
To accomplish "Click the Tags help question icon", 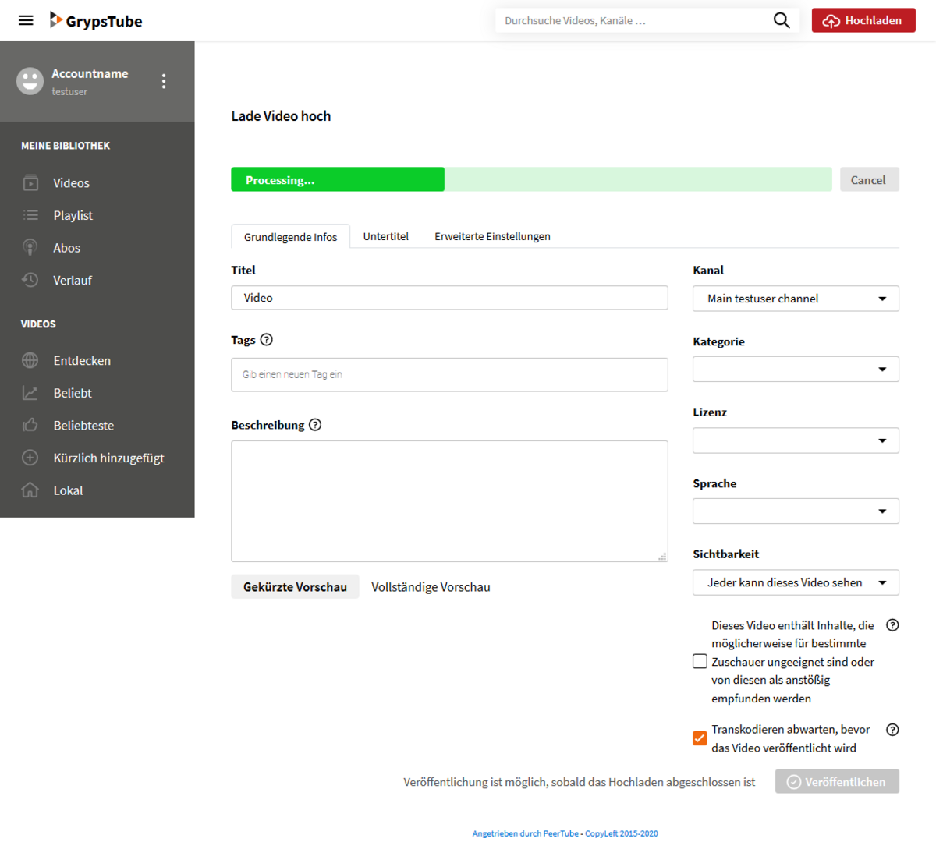I will tap(267, 340).
